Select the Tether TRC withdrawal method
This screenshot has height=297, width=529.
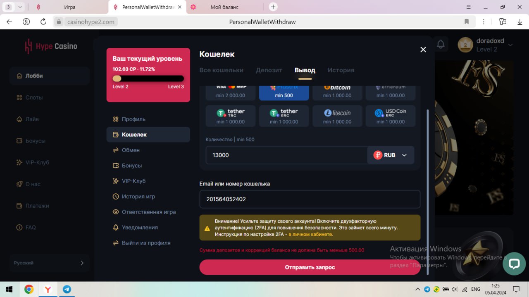pos(231,116)
